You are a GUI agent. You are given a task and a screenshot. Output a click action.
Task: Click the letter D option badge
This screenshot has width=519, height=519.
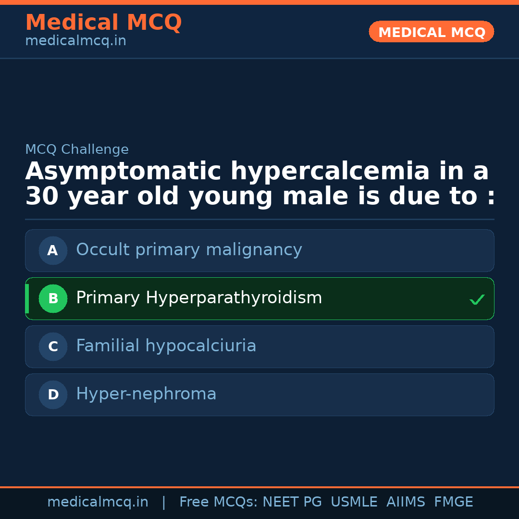pos(53,395)
